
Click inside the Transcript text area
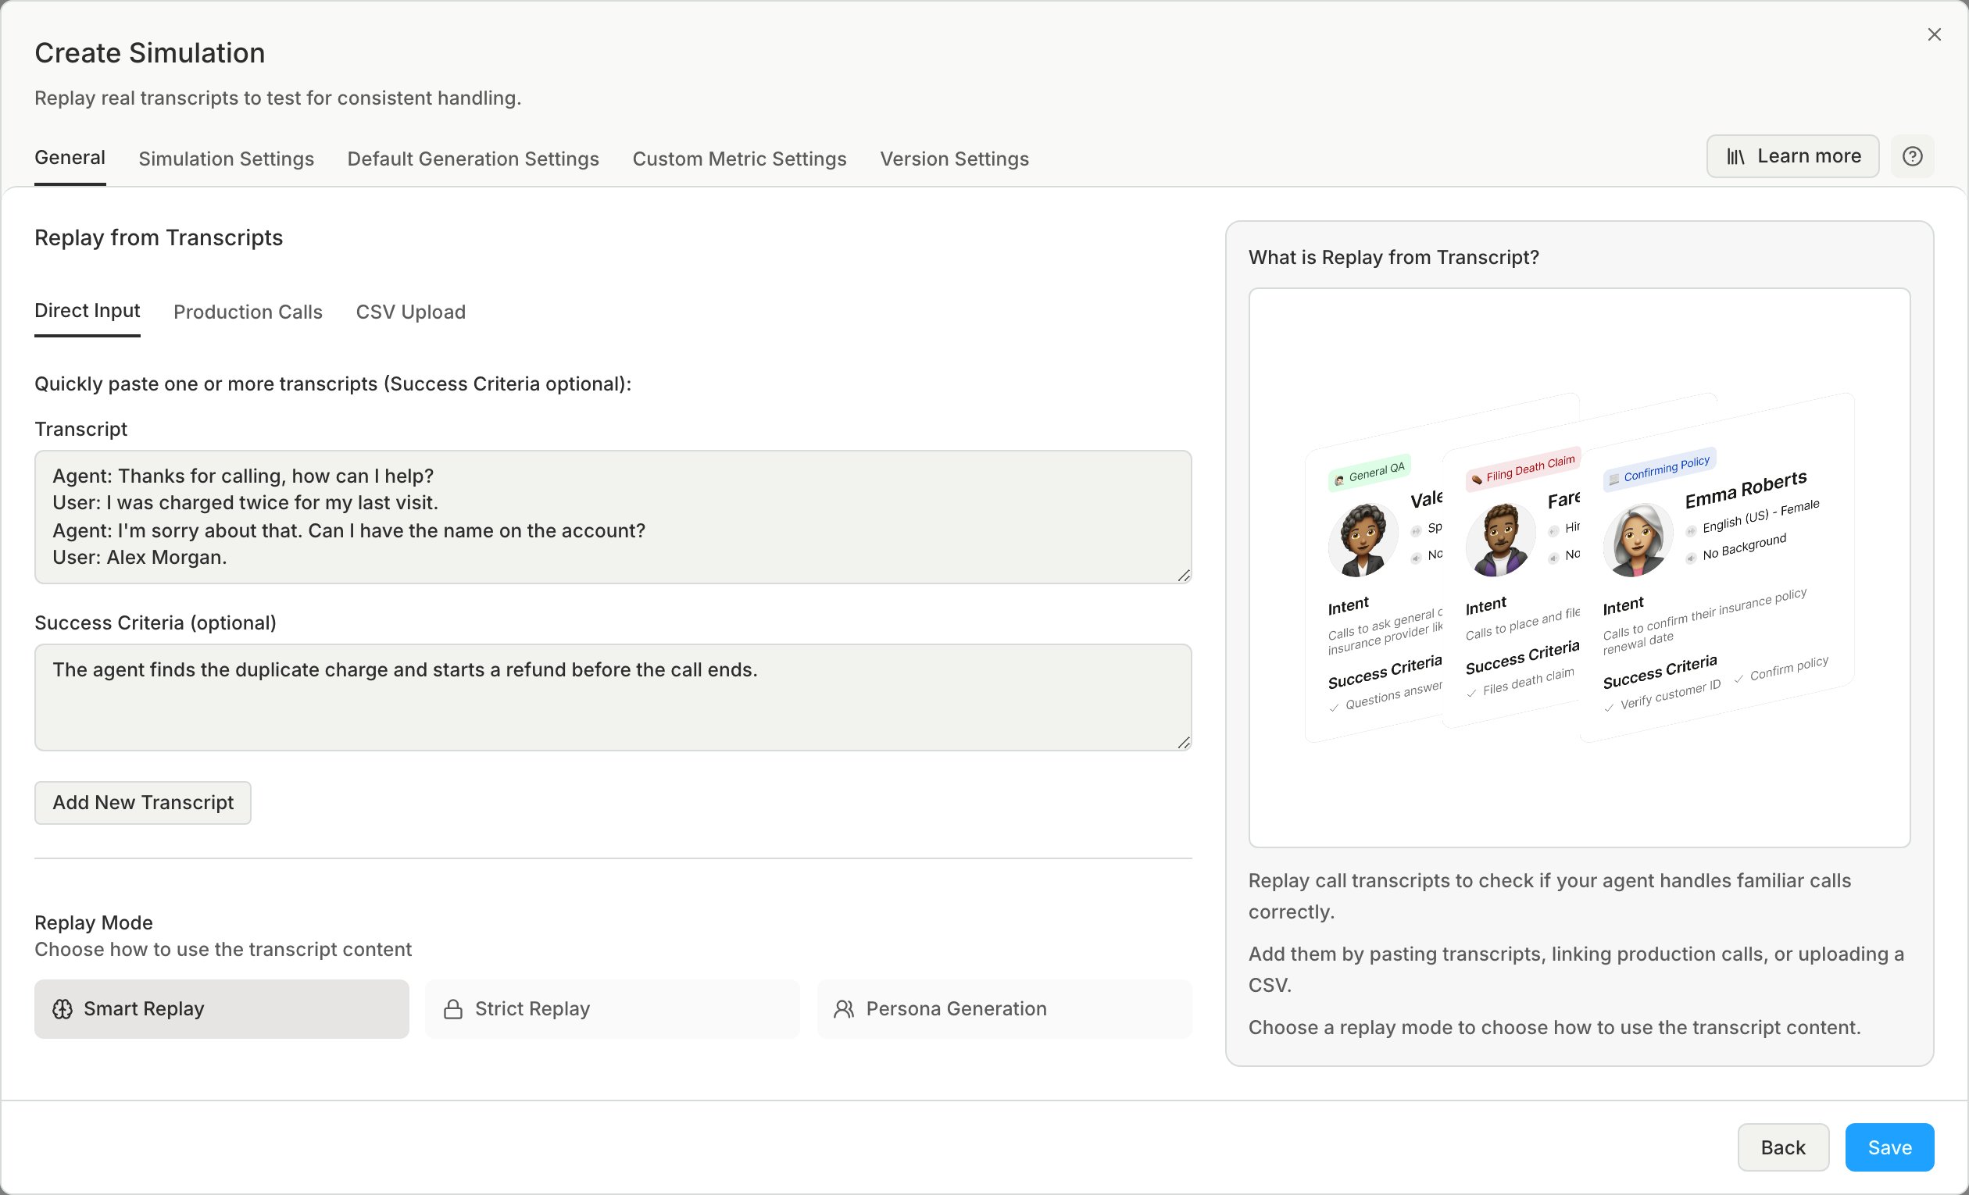613,517
